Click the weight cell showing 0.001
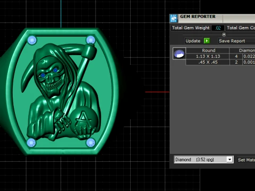The image size is (255, 191). [x=249, y=62]
